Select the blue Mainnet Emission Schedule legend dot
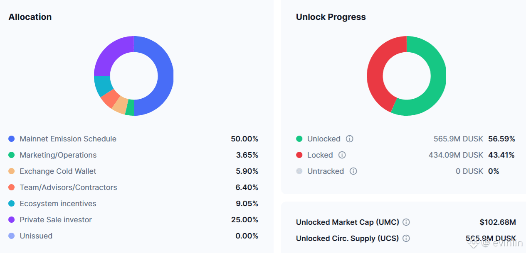526x253 pixels. [12, 139]
